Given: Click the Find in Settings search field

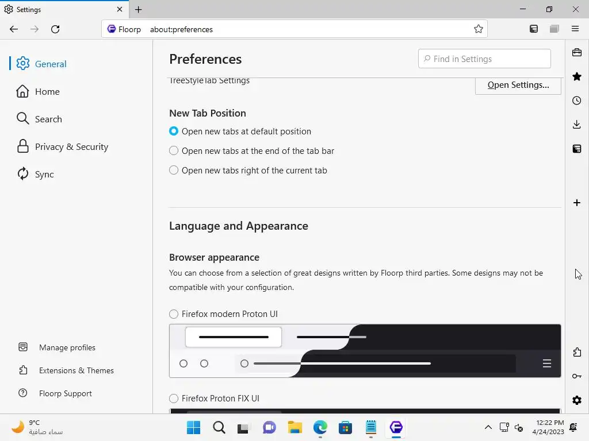Looking at the screenshot, I should coord(484,59).
